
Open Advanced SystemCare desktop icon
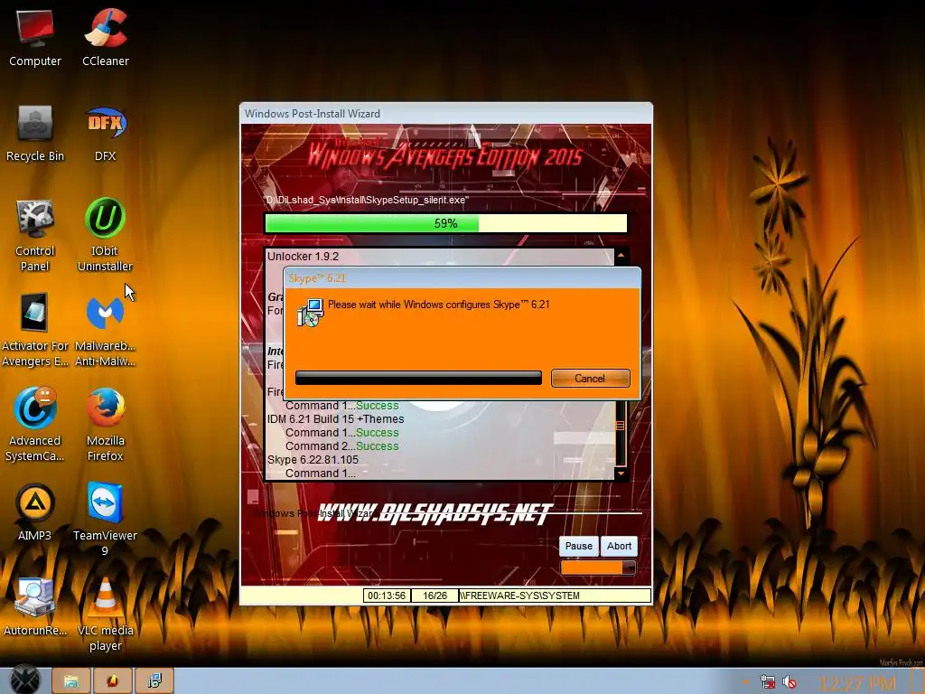35,425
